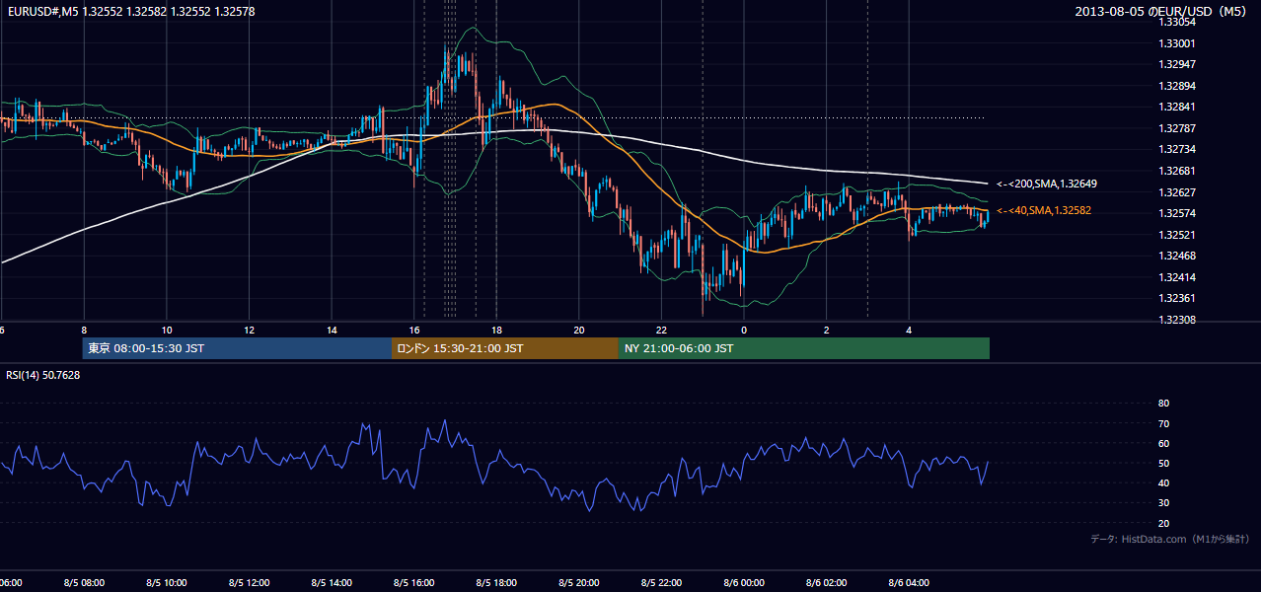Click the 8/5 20:00 time axis label
The height and width of the screenshot is (592, 1261).
[579, 582]
